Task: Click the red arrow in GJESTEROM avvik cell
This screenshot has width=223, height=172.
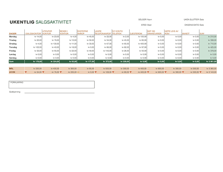Action: [130, 72]
